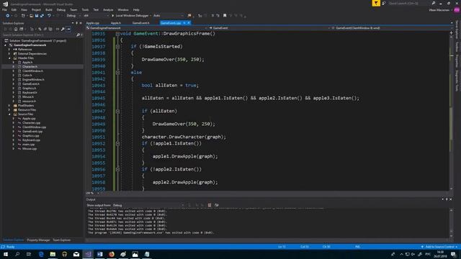This screenshot has width=461, height=259.
Task: Switch to the Apple.cpp tab
Action: pyautogui.click(x=93, y=23)
